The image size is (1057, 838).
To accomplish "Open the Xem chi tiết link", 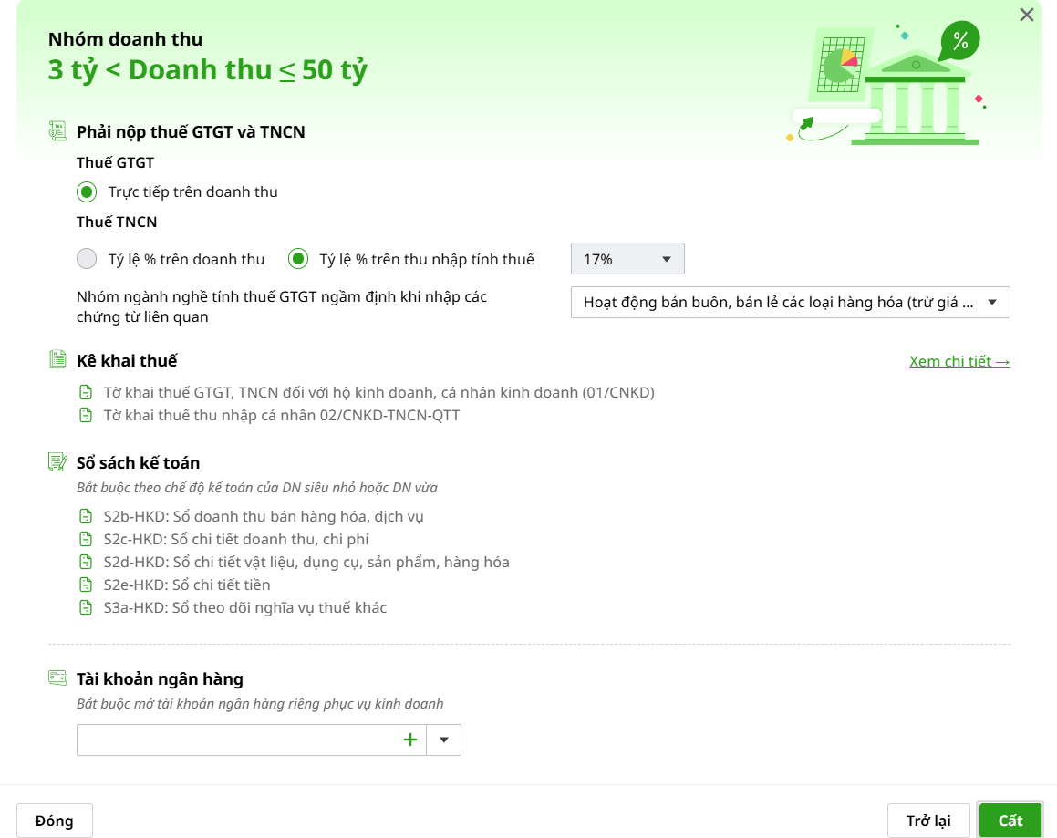I will click(x=959, y=361).
